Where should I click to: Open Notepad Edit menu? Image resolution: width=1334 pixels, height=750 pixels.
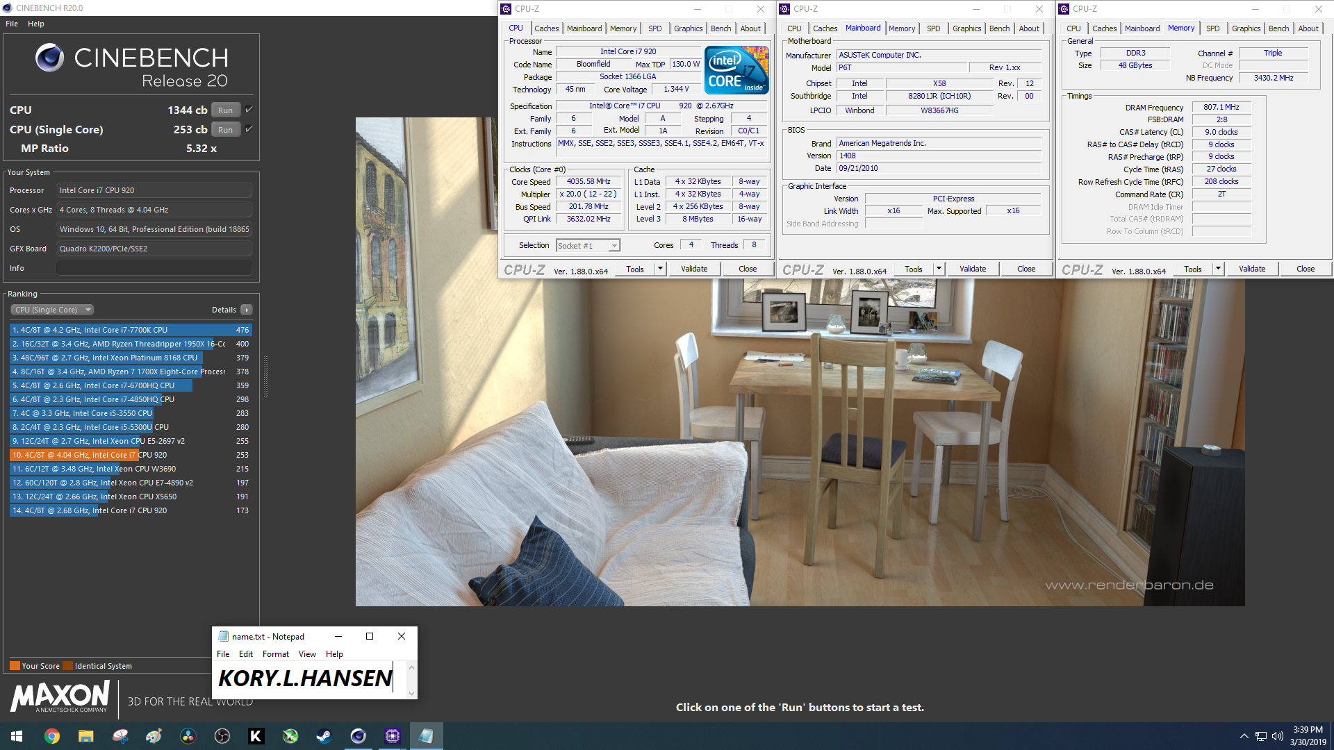coord(246,654)
